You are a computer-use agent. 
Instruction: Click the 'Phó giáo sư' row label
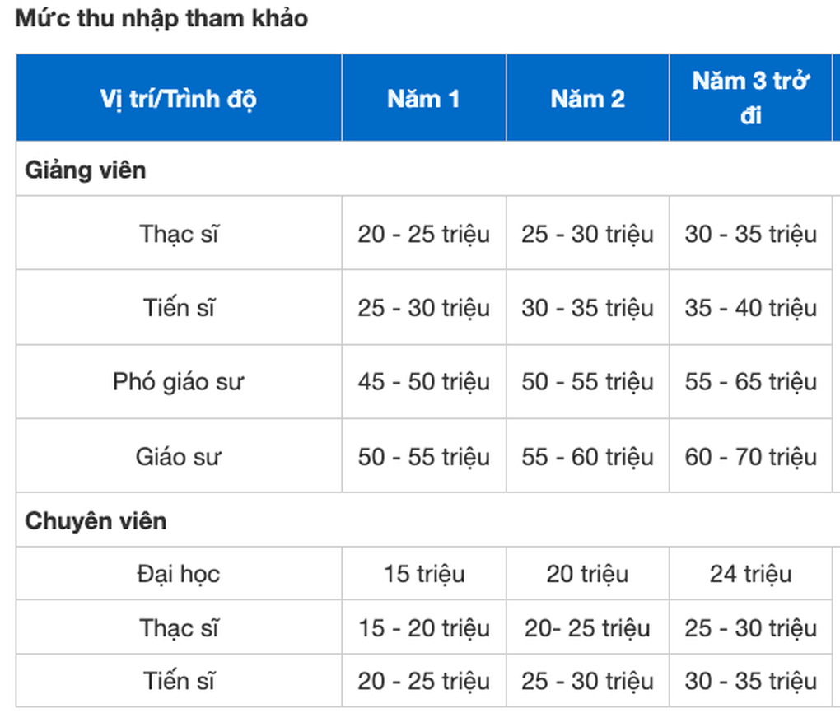pyautogui.click(x=179, y=381)
